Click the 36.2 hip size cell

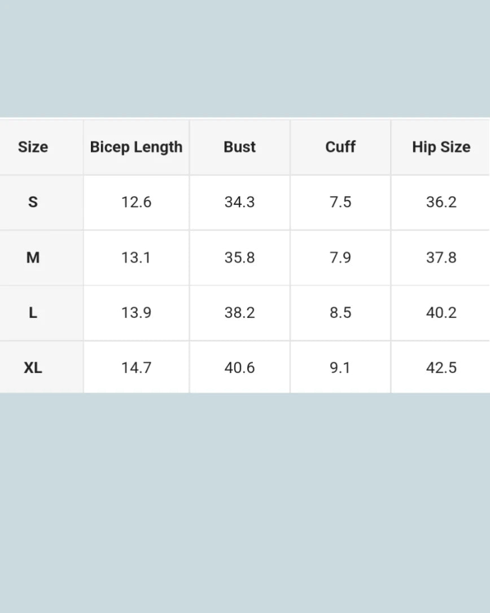click(x=441, y=202)
